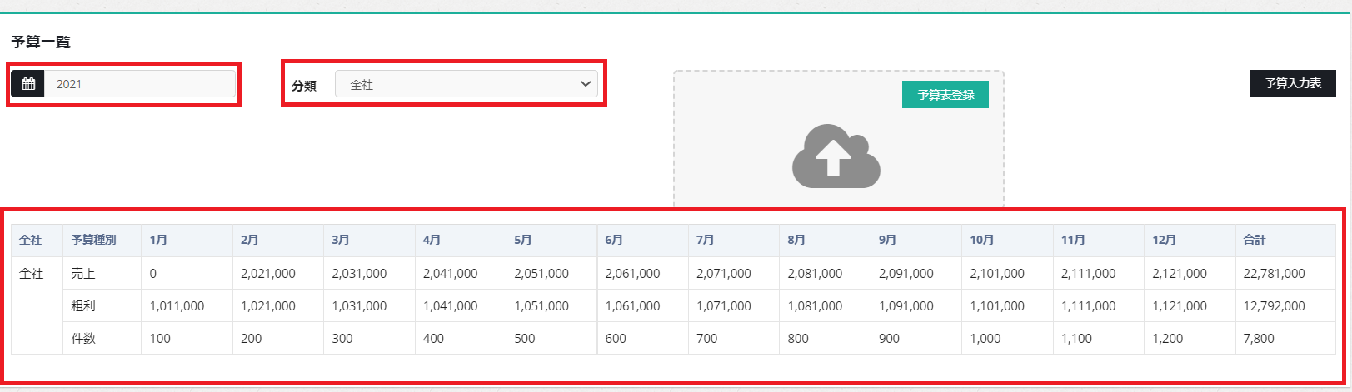The width and height of the screenshot is (1352, 392).
Task: Click the 予算種別 column header
Action: pos(94,240)
